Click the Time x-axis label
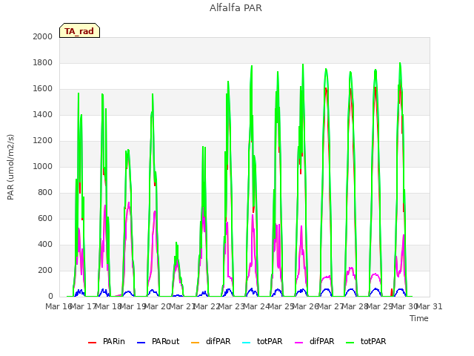 (x=419, y=318)
